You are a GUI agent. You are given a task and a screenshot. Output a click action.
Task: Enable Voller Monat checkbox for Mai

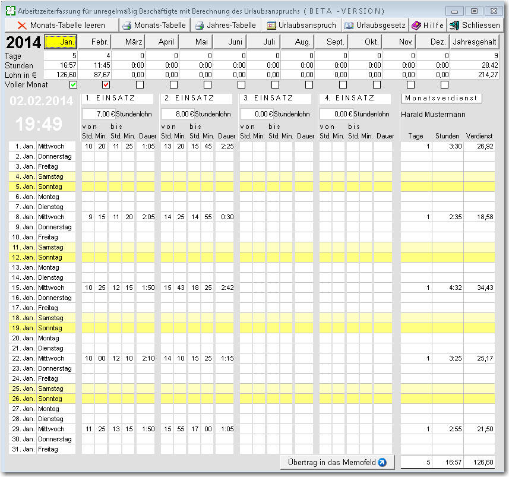[207, 85]
